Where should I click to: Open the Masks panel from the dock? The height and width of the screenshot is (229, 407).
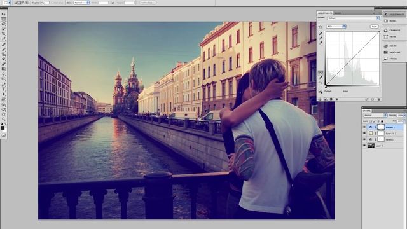[x=390, y=21]
